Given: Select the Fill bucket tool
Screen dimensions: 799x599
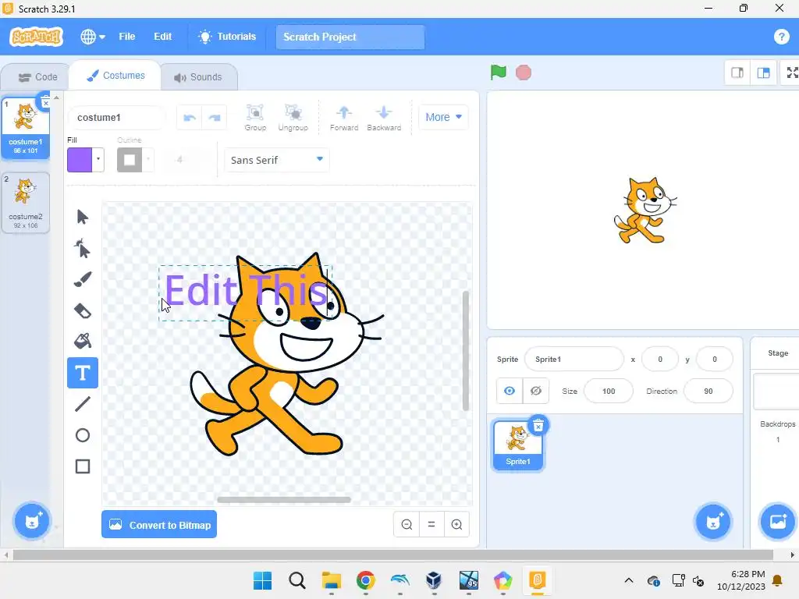Looking at the screenshot, I should (x=83, y=342).
